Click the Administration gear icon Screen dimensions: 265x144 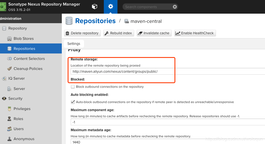pyautogui.click(x=111, y=7)
